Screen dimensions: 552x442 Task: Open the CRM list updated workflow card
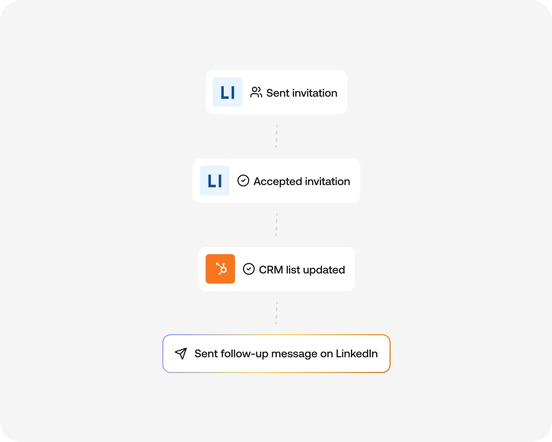click(276, 269)
